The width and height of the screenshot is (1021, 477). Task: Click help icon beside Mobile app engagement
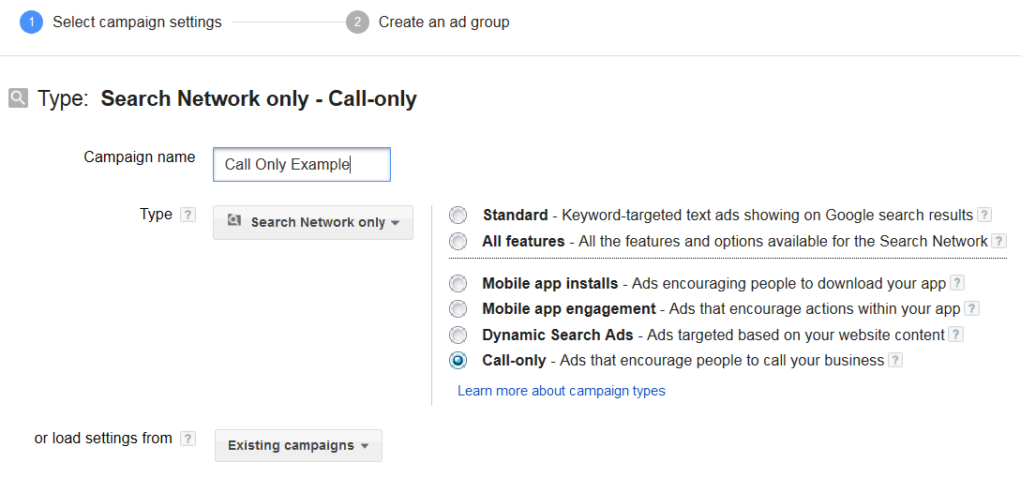pyautogui.click(x=972, y=309)
